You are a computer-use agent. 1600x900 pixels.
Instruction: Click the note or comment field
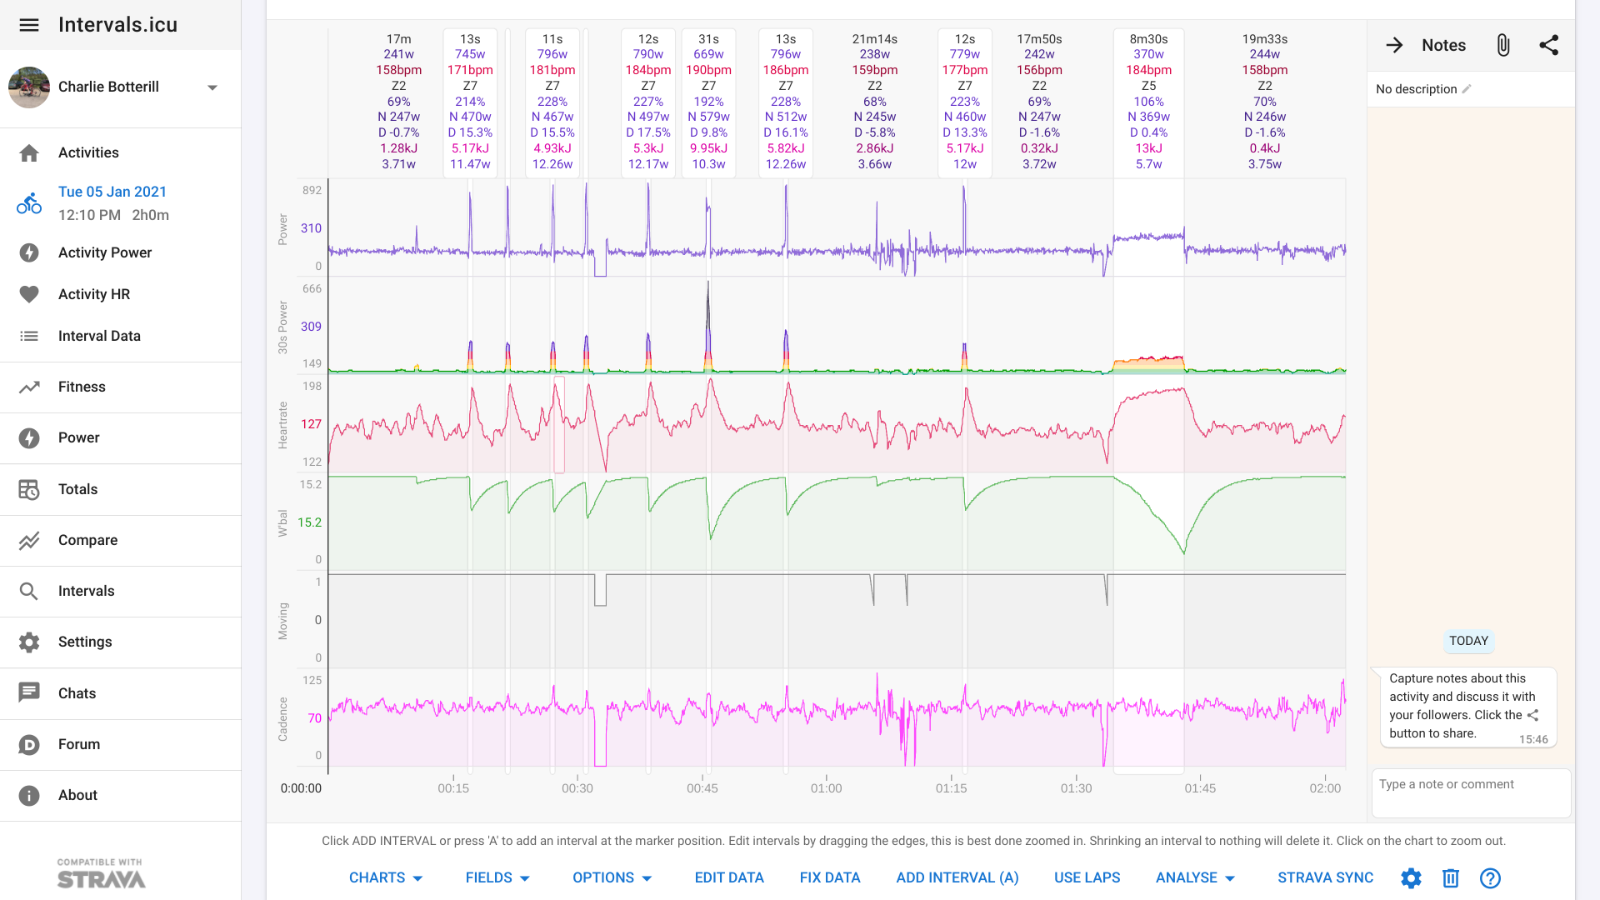coord(1470,792)
